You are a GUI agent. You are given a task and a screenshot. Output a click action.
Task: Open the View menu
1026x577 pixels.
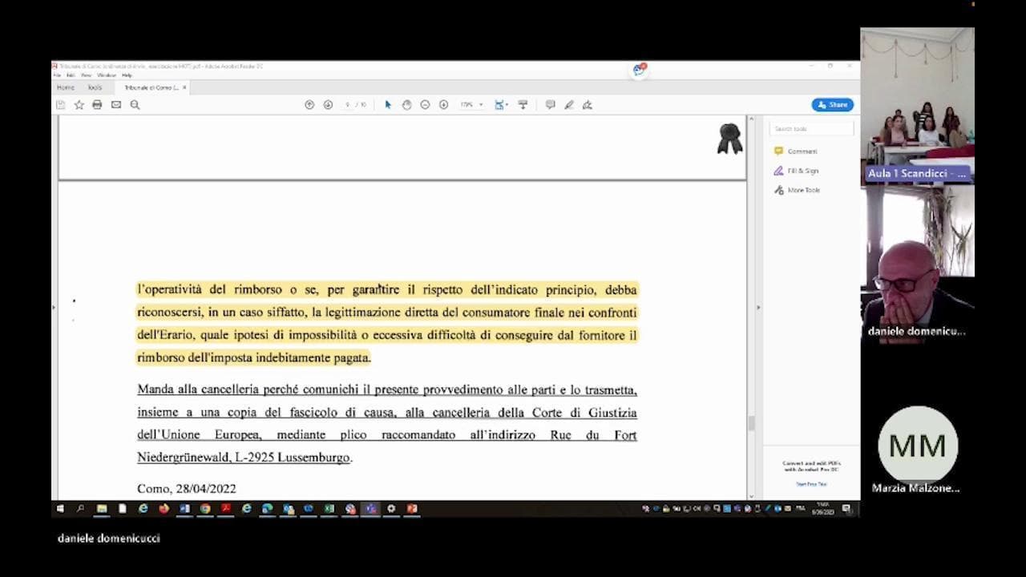[84, 75]
